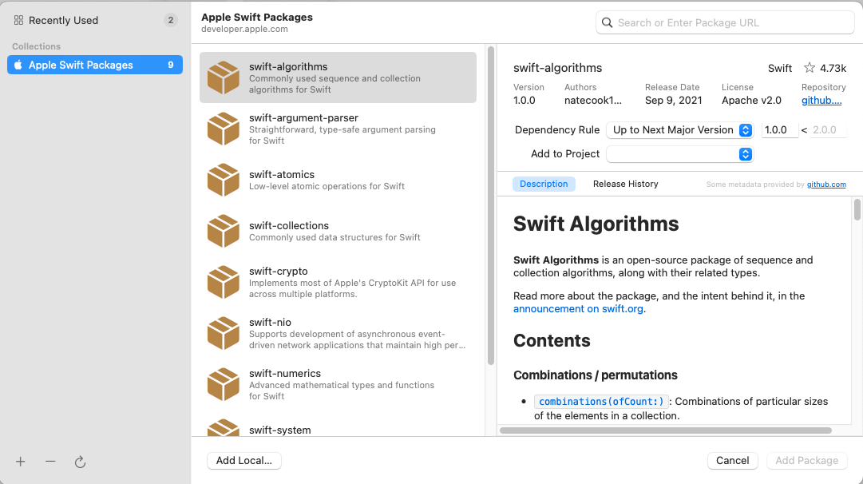Viewport: 863px width, 484px height.
Task: Click the swift-argument-parser package icon
Action: point(224,129)
